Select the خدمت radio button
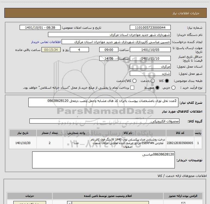Viewport: 210px width, 204px height. coord(153,81)
